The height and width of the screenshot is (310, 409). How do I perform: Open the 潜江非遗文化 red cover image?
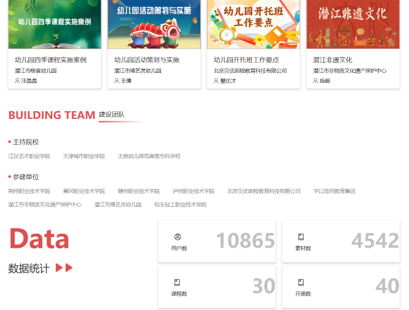coord(352,24)
